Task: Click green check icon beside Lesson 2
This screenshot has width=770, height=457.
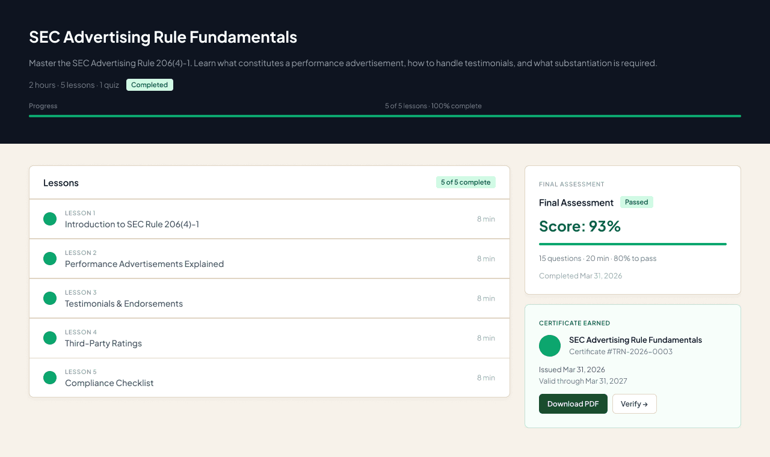Action: 50,259
